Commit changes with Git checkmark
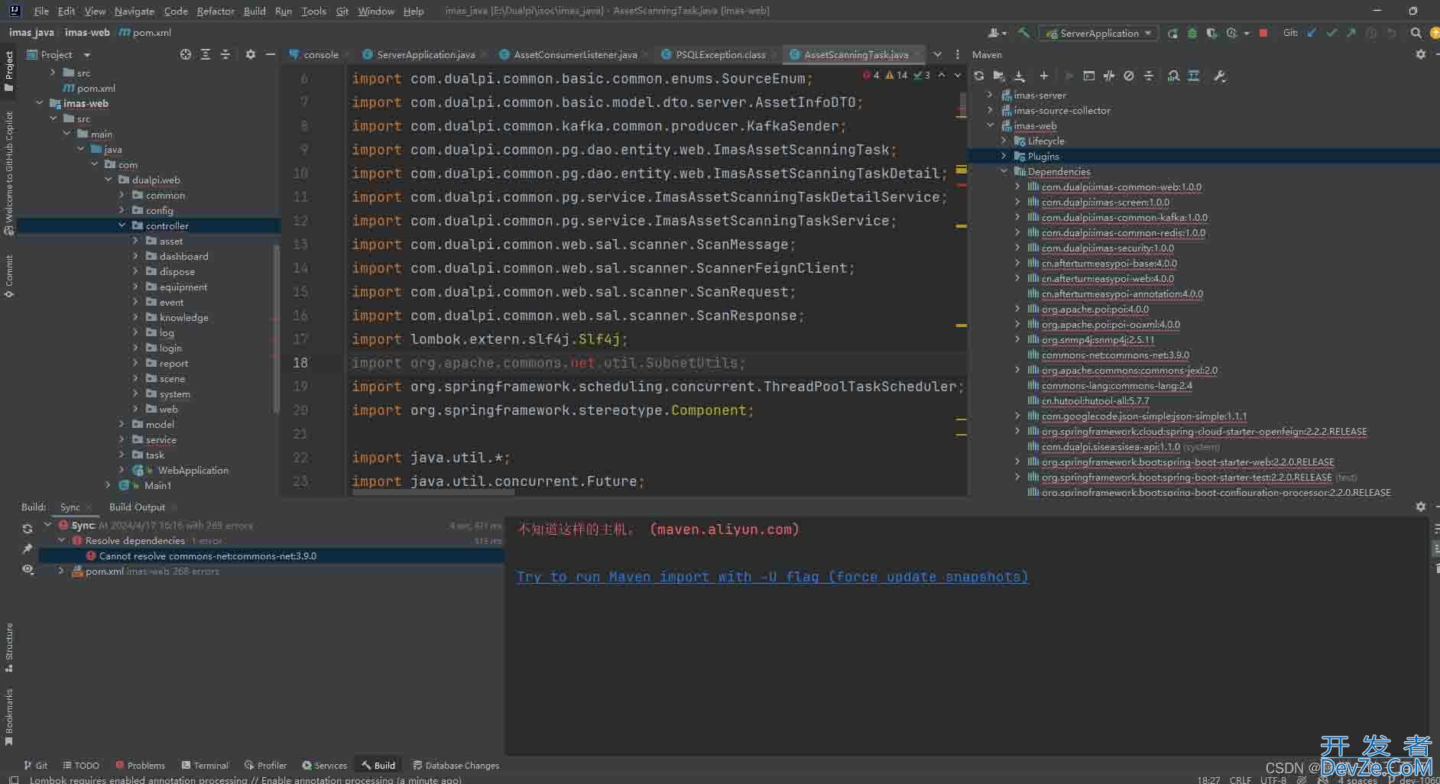This screenshot has height=784, width=1440. [x=1332, y=33]
